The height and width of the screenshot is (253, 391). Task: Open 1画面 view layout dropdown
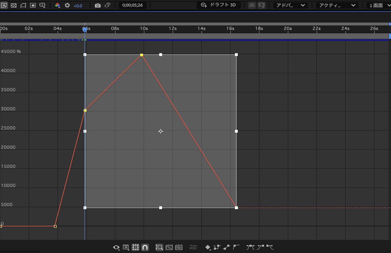coord(379,6)
